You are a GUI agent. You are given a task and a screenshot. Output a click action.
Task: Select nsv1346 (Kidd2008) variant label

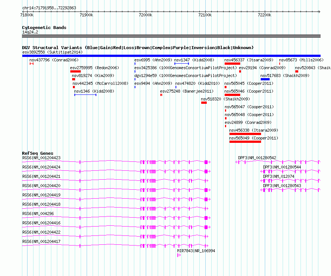[x=94, y=91]
